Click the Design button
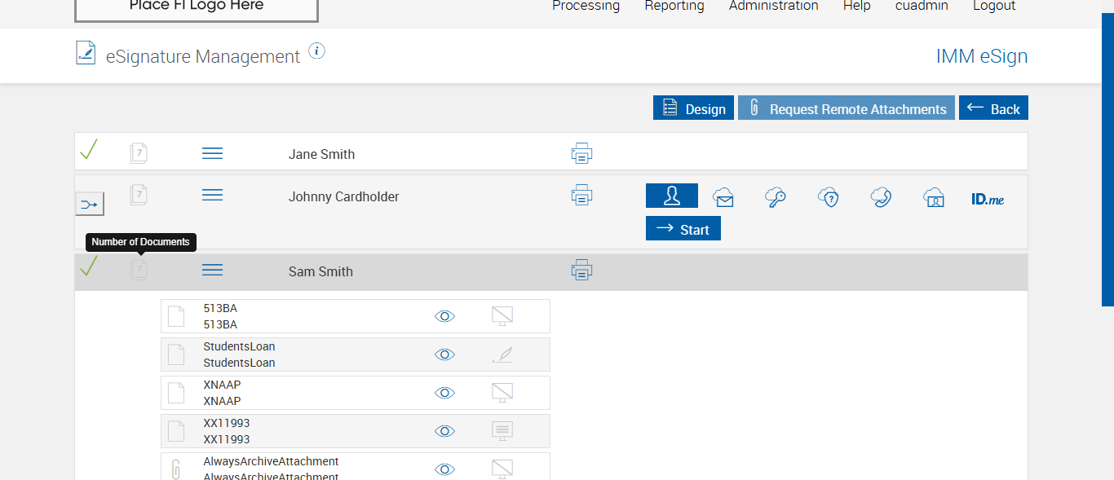 [x=693, y=108]
